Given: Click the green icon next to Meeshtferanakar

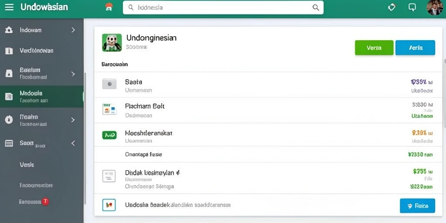Looking at the screenshot, I should coord(109,135).
